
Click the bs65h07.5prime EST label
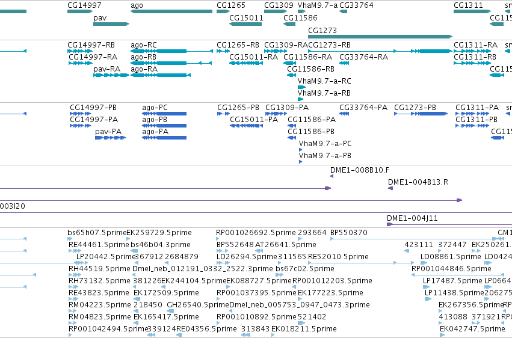tap(97, 233)
